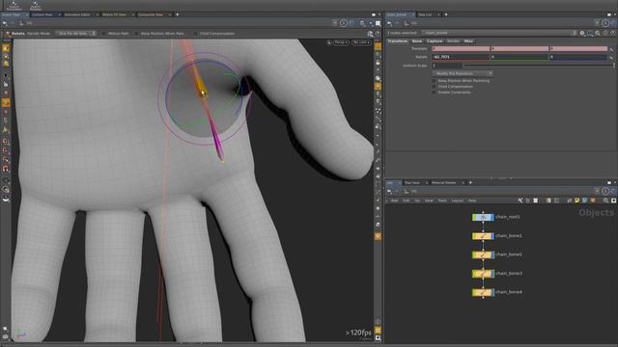Screen dimensions: 618x347
Task: Click the Translate channel options icon at row end
Action: point(611,49)
